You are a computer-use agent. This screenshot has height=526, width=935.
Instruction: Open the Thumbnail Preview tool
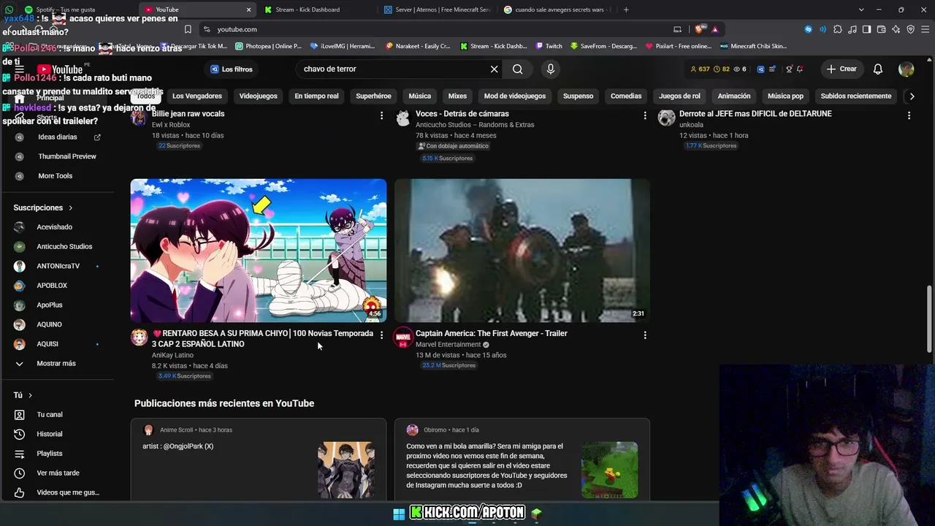coord(67,156)
